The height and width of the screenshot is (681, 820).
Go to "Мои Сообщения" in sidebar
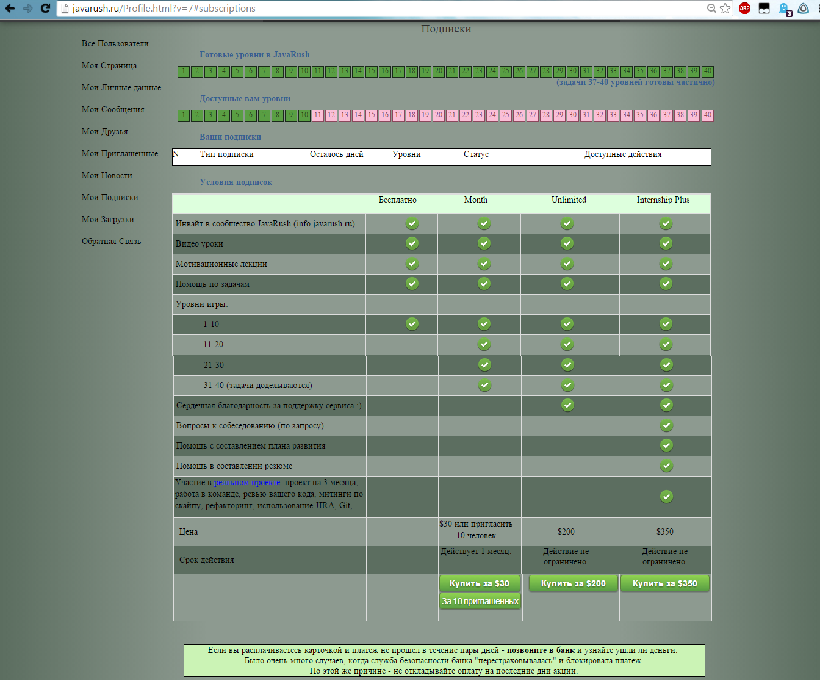coord(113,110)
